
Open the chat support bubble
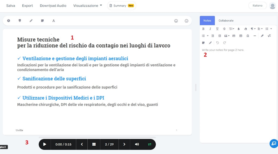coord(274,143)
